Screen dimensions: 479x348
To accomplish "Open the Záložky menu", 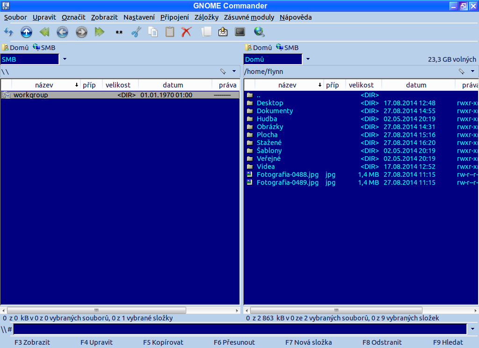I will [206, 17].
